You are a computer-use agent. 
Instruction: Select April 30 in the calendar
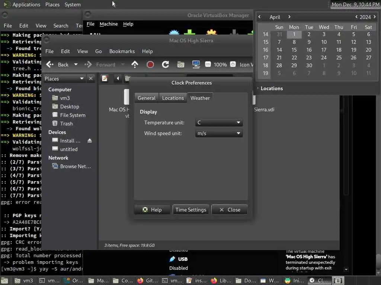click(309, 65)
